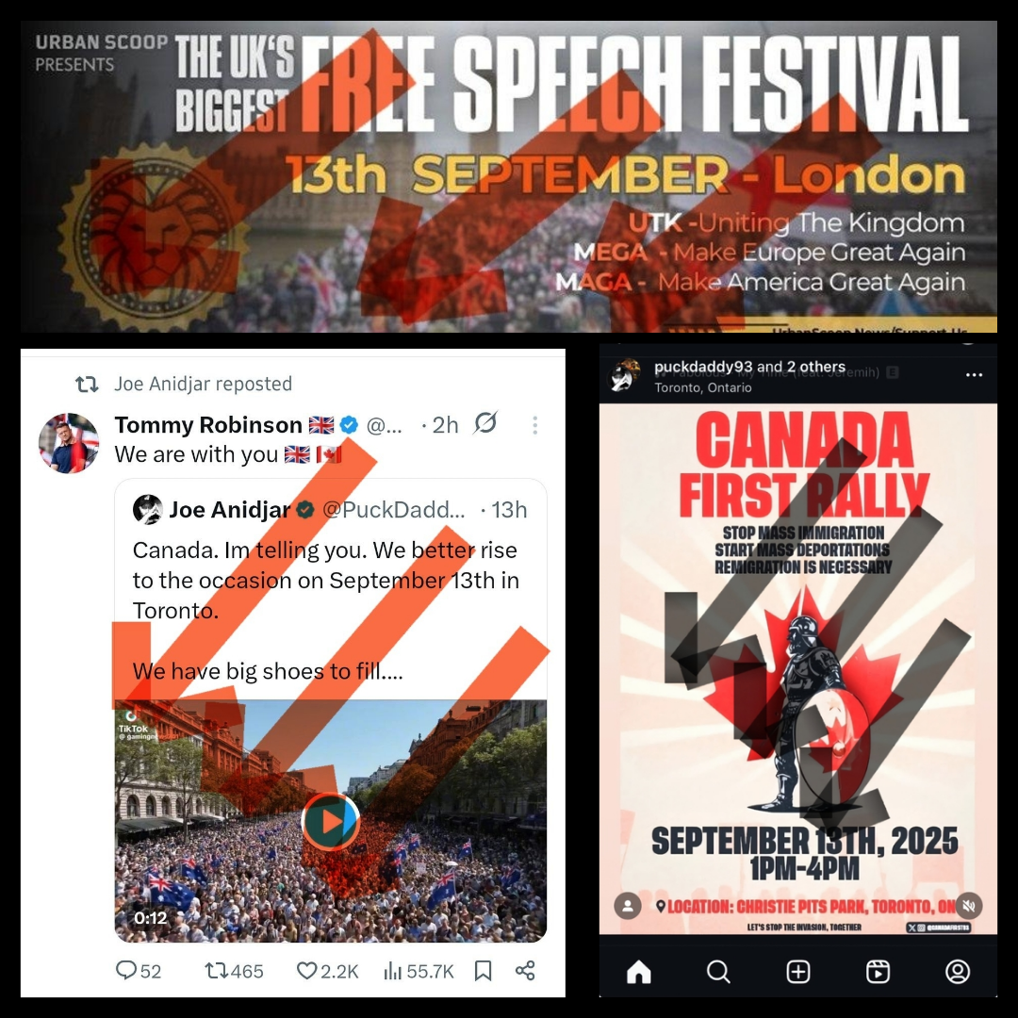Go to Instagram Home tab

pos(639,971)
